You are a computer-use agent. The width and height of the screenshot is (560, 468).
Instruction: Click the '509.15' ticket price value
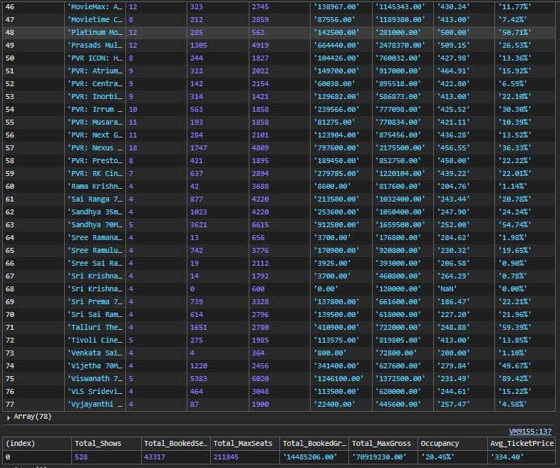click(454, 46)
